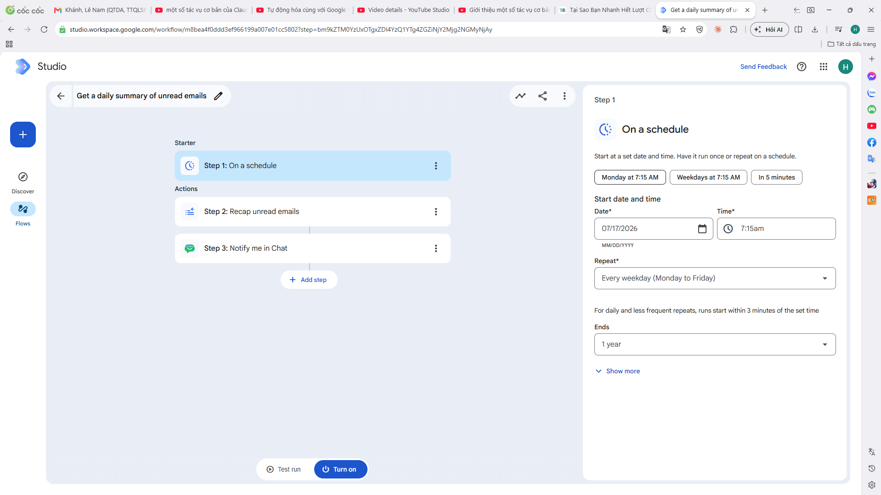Screen dimensions: 881x495
Task: Click the Chat icon on Step 3
Action: click(x=190, y=248)
